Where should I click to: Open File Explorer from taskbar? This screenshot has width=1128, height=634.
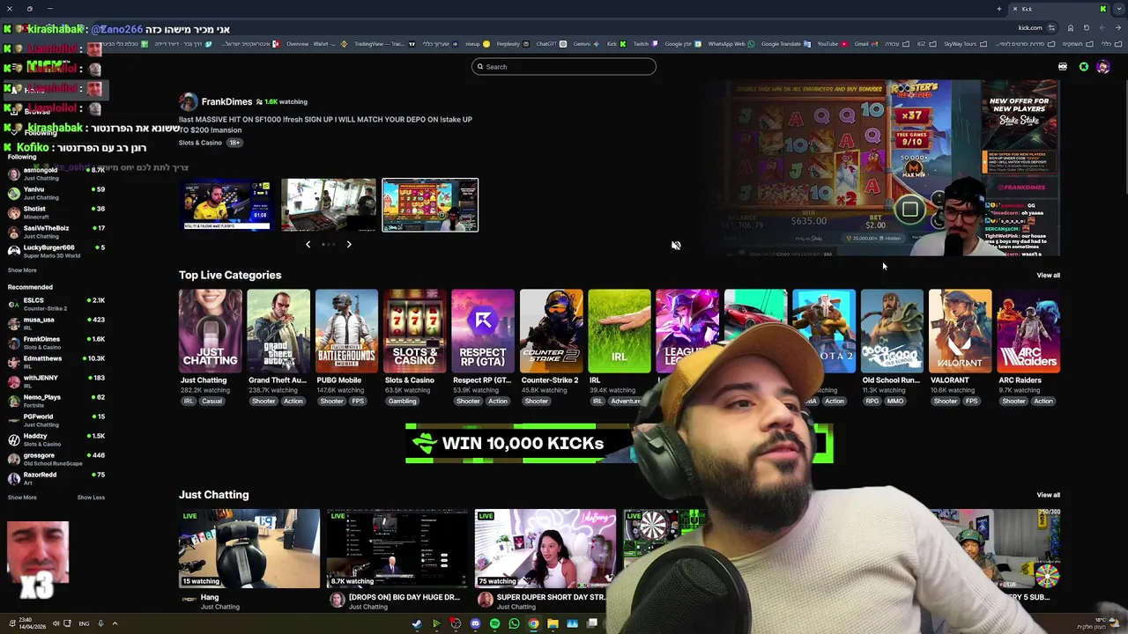tap(553, 624)
